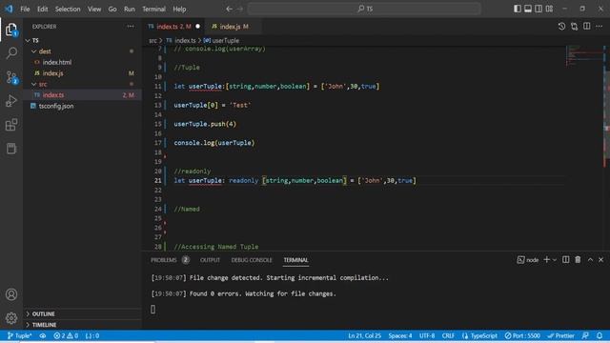Open the customize layout icon

pyautogui.click(x=549, y=9)
